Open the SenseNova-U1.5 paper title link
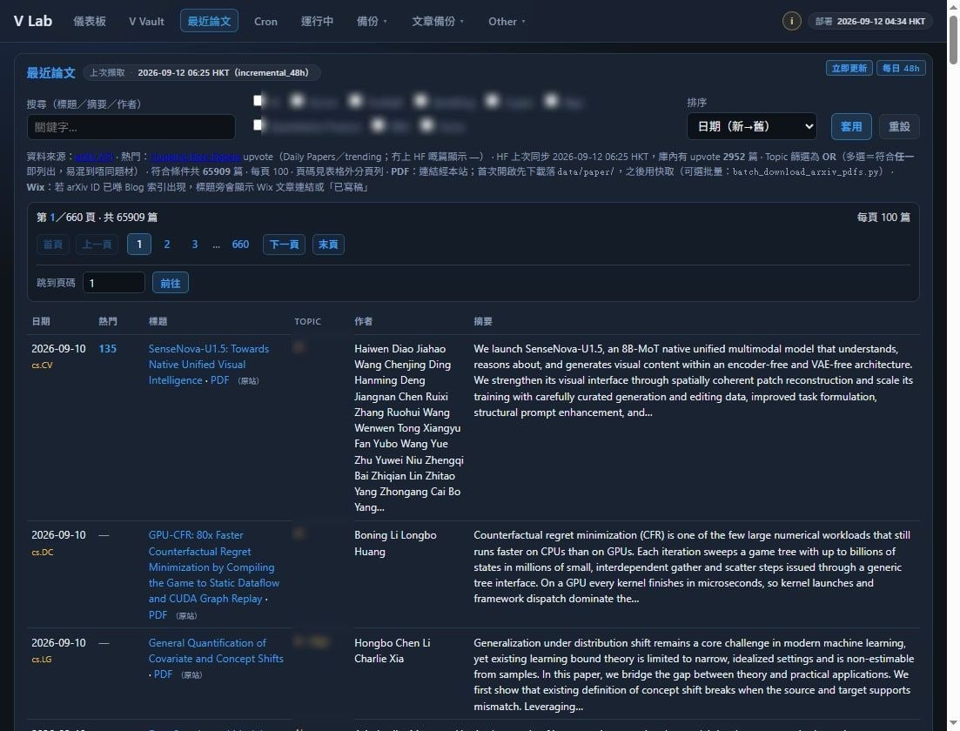 [x=208, y=365]
